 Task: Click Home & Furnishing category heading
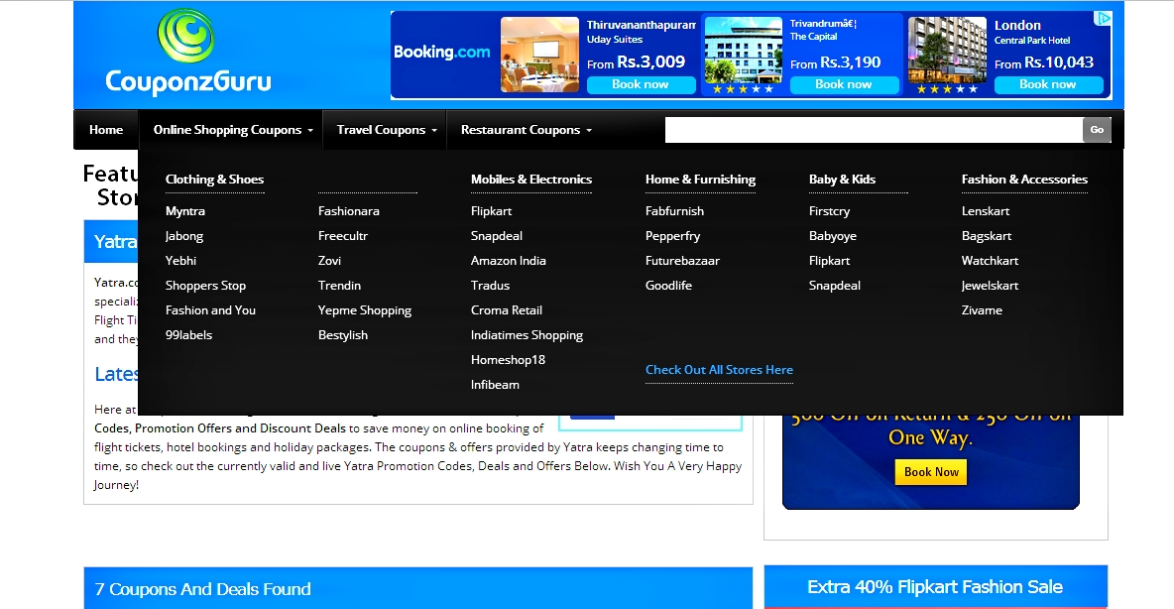(700, 179)
